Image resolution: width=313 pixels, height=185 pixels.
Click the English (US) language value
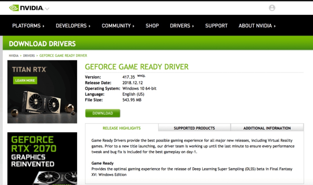pos(133,94)
